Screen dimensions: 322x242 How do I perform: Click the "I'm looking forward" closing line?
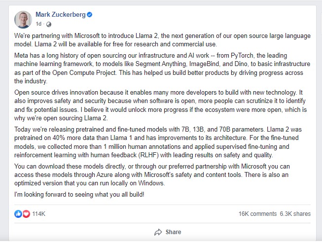(79, 194)
